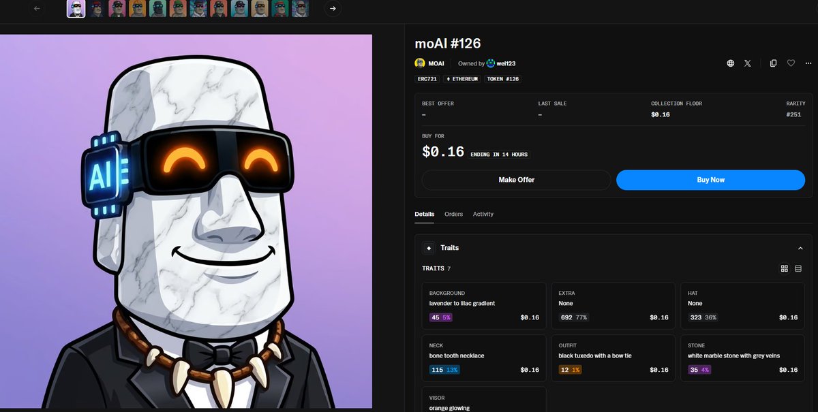Click the LAST SALE label
The height and width of the screenshot is (412, 818).
click(552, 104)
